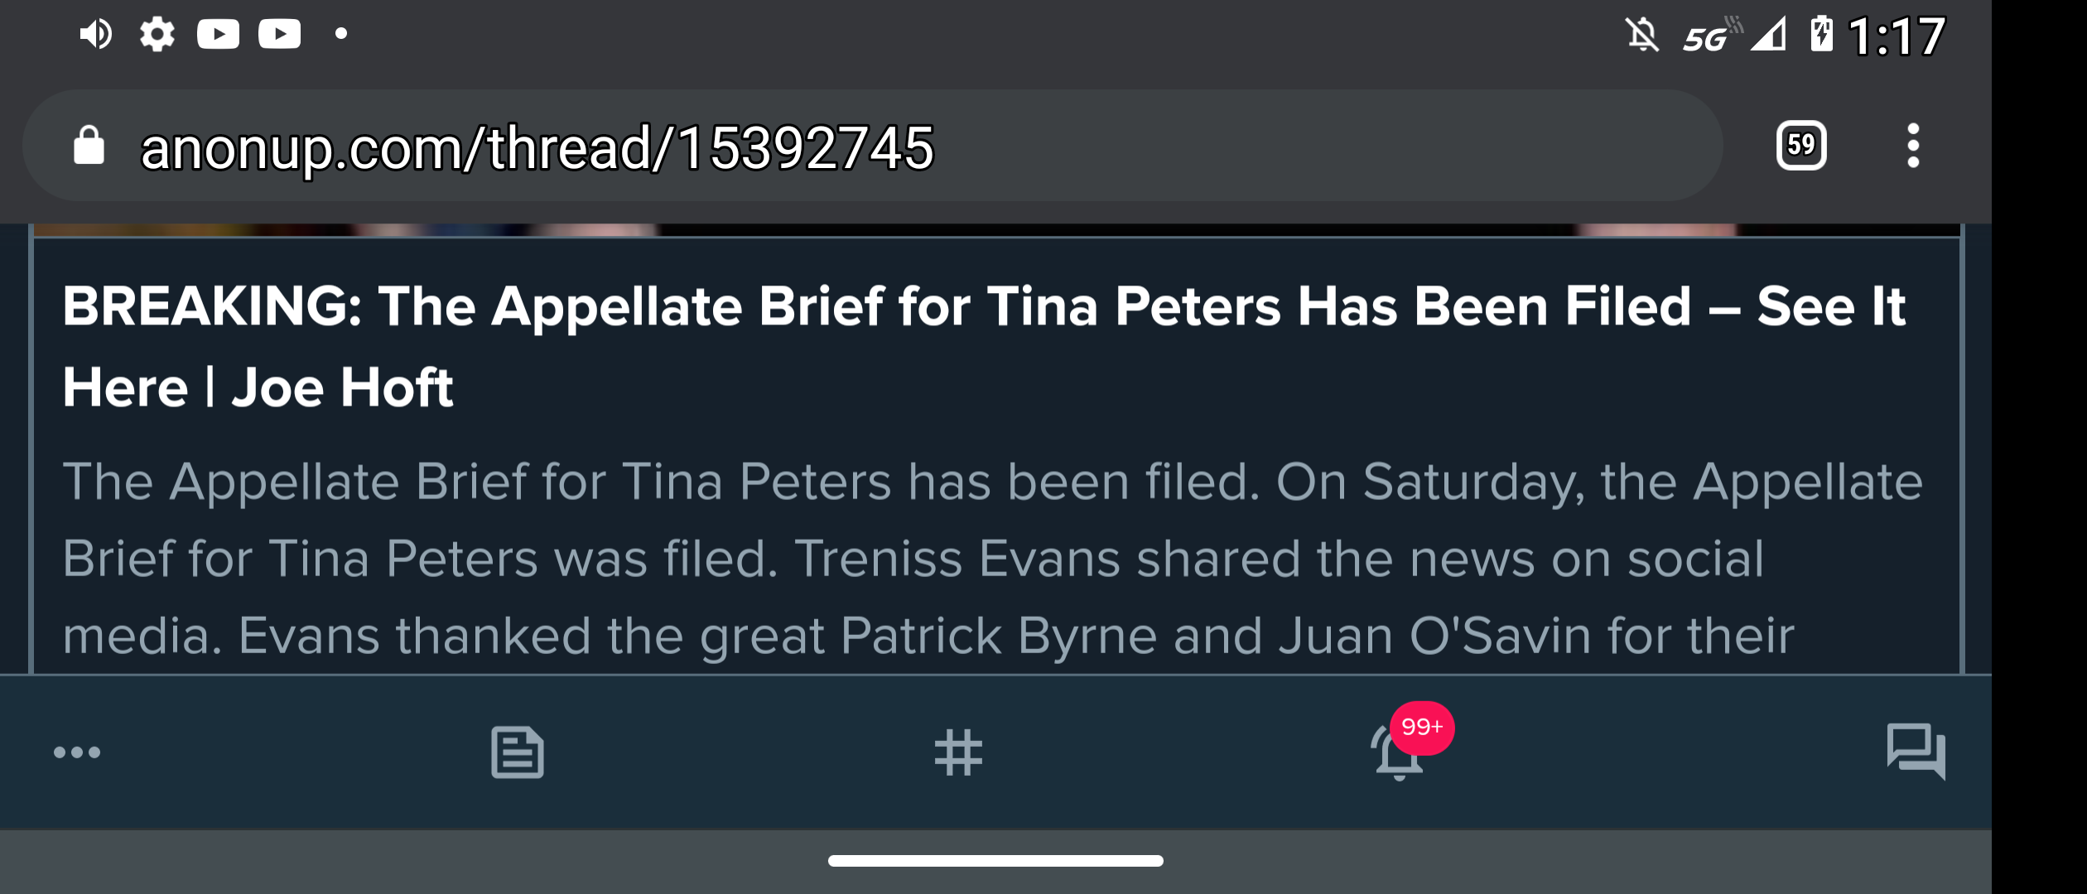The image size is (2087, 894).
Task: Click the article summary text about Appellate Brief
Action: (992, 559)
